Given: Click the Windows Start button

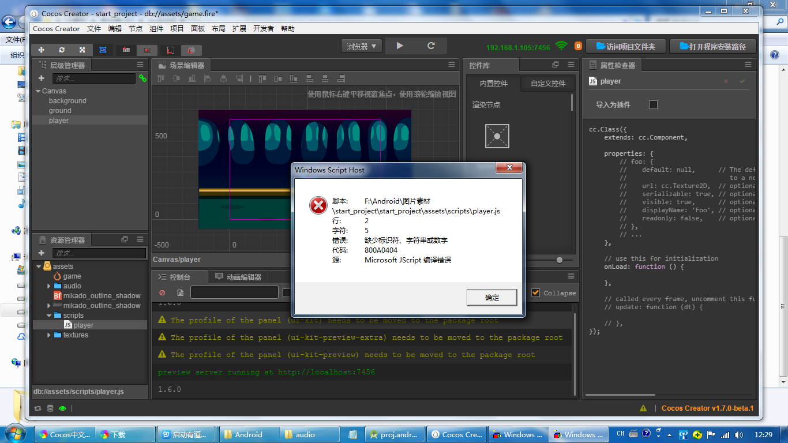Looking at the screenshot, I should click(x=16, y=433).
